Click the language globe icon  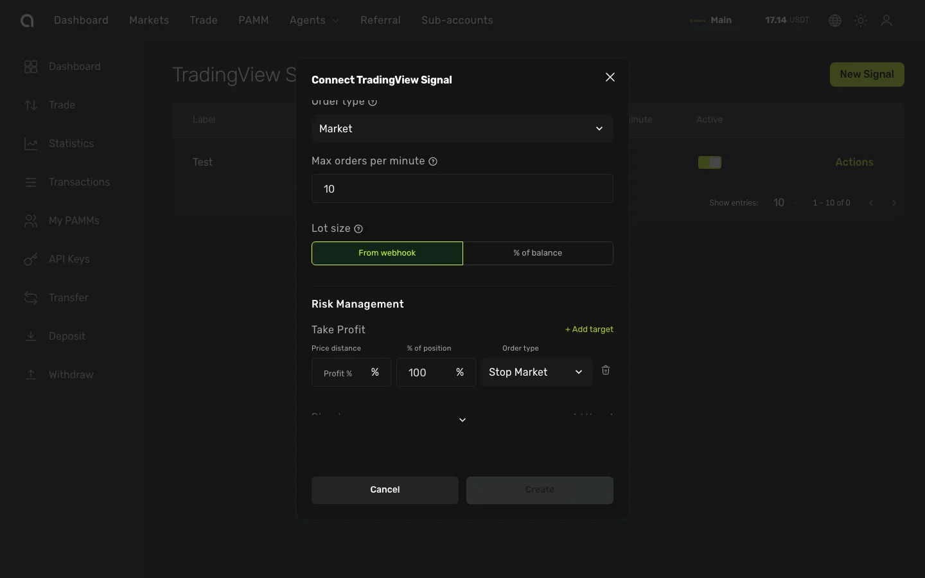point(835,21)
